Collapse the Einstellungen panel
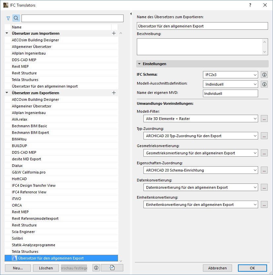Image resolution: width=273 pixels, height=275 pixels. tap(139, 64)
